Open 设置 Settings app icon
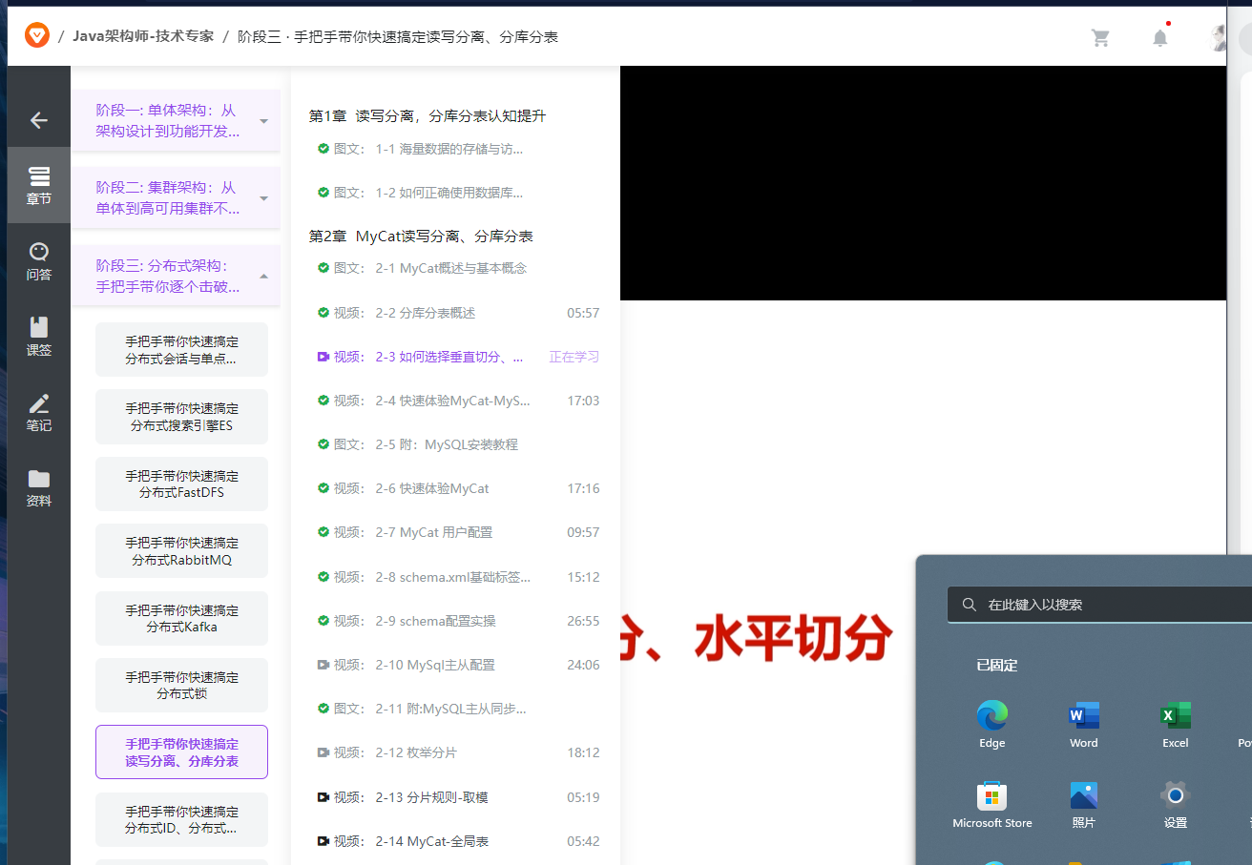Screen dimensions: 1252x865 point(1176,804)
